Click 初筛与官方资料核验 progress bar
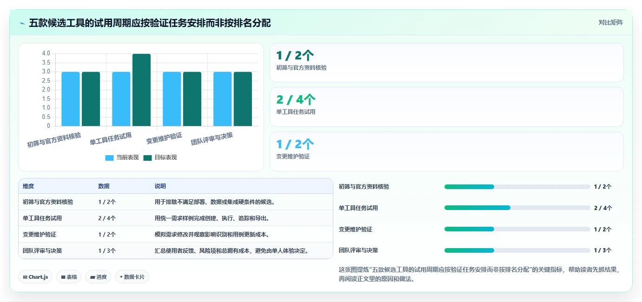Screen dimensions: 642x302 pos(517,187)
